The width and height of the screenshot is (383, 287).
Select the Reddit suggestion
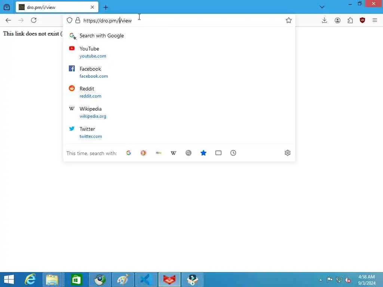tap(179, 92)
